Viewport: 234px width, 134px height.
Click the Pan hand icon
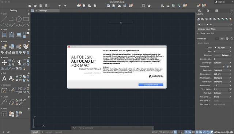149,6
